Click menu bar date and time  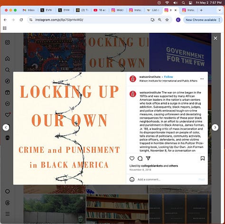208,3
